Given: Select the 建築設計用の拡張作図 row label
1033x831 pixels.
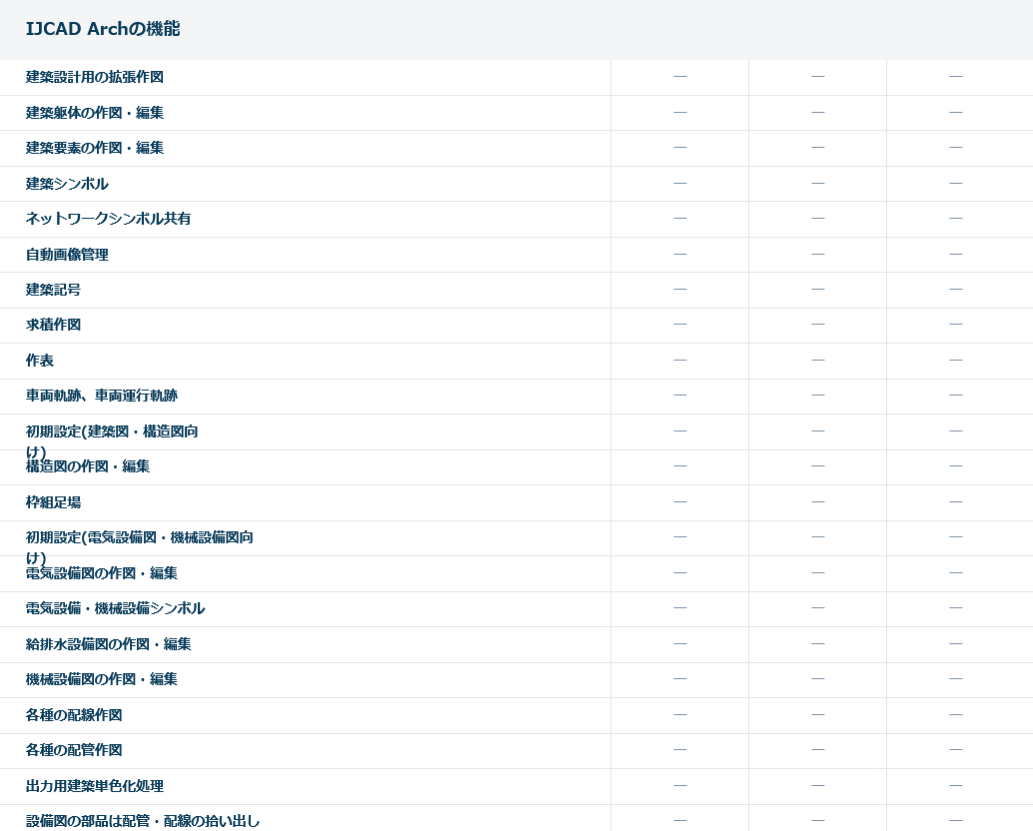Looking at the screenshot, I should (95, 77).
